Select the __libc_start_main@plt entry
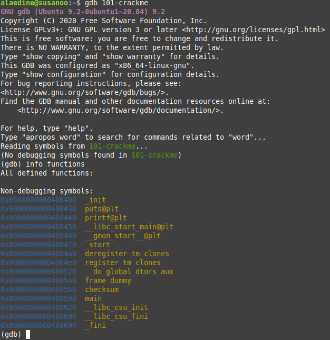330x340 pixels. [x=129, y=227]
